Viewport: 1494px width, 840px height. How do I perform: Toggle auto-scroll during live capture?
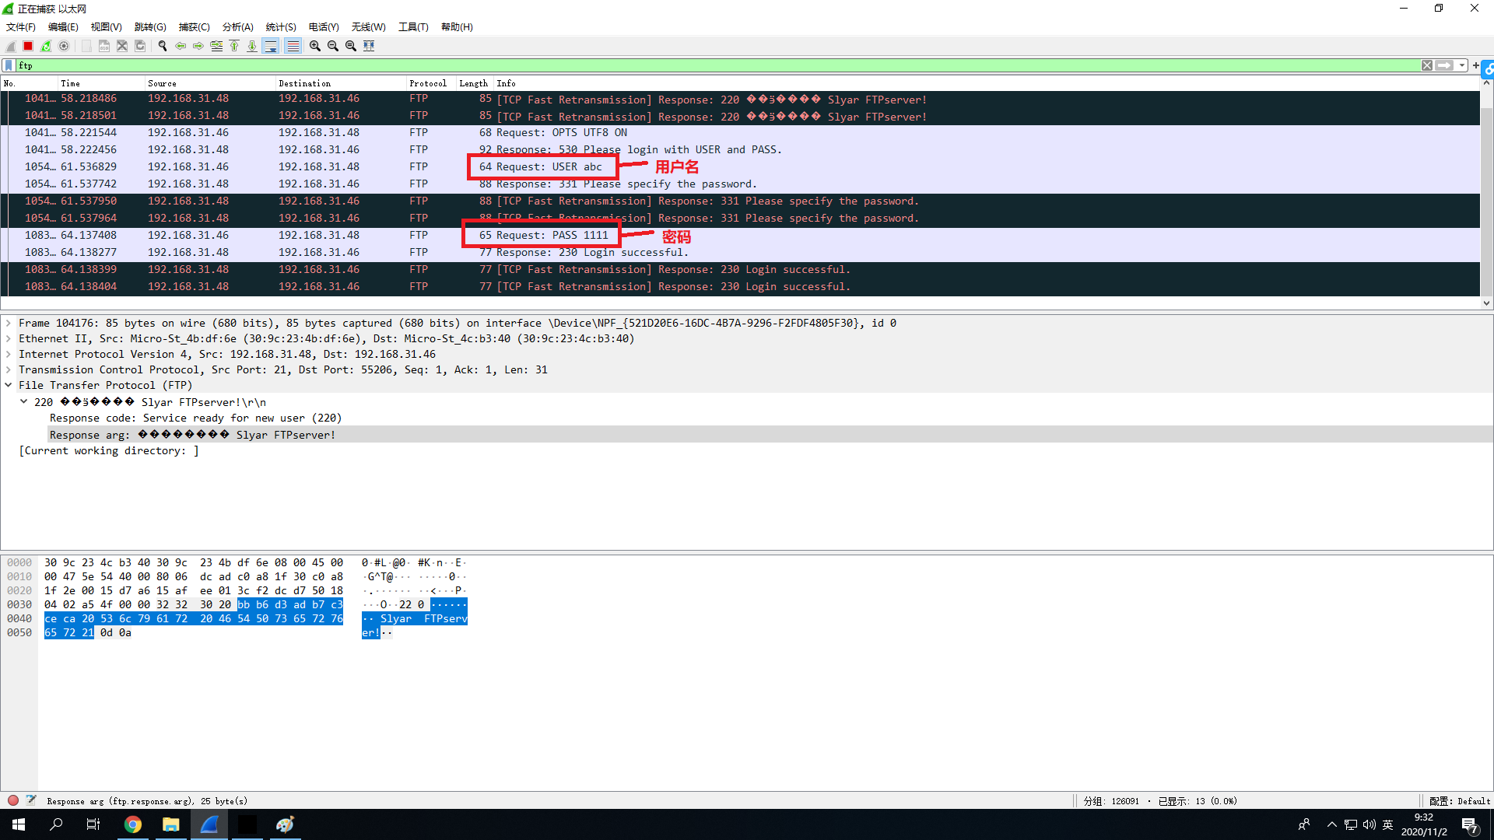point(271,46)
